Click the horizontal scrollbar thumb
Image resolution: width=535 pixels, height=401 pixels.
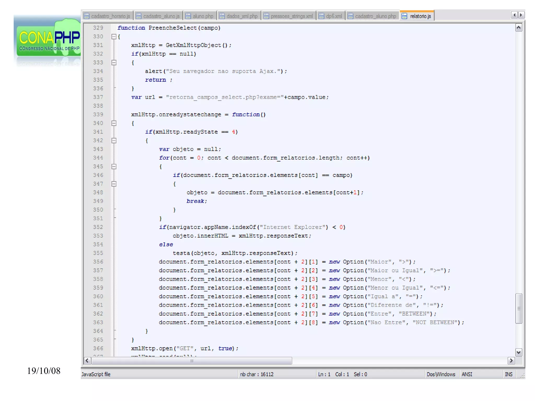pyautogui.click(x=191, y=361)
